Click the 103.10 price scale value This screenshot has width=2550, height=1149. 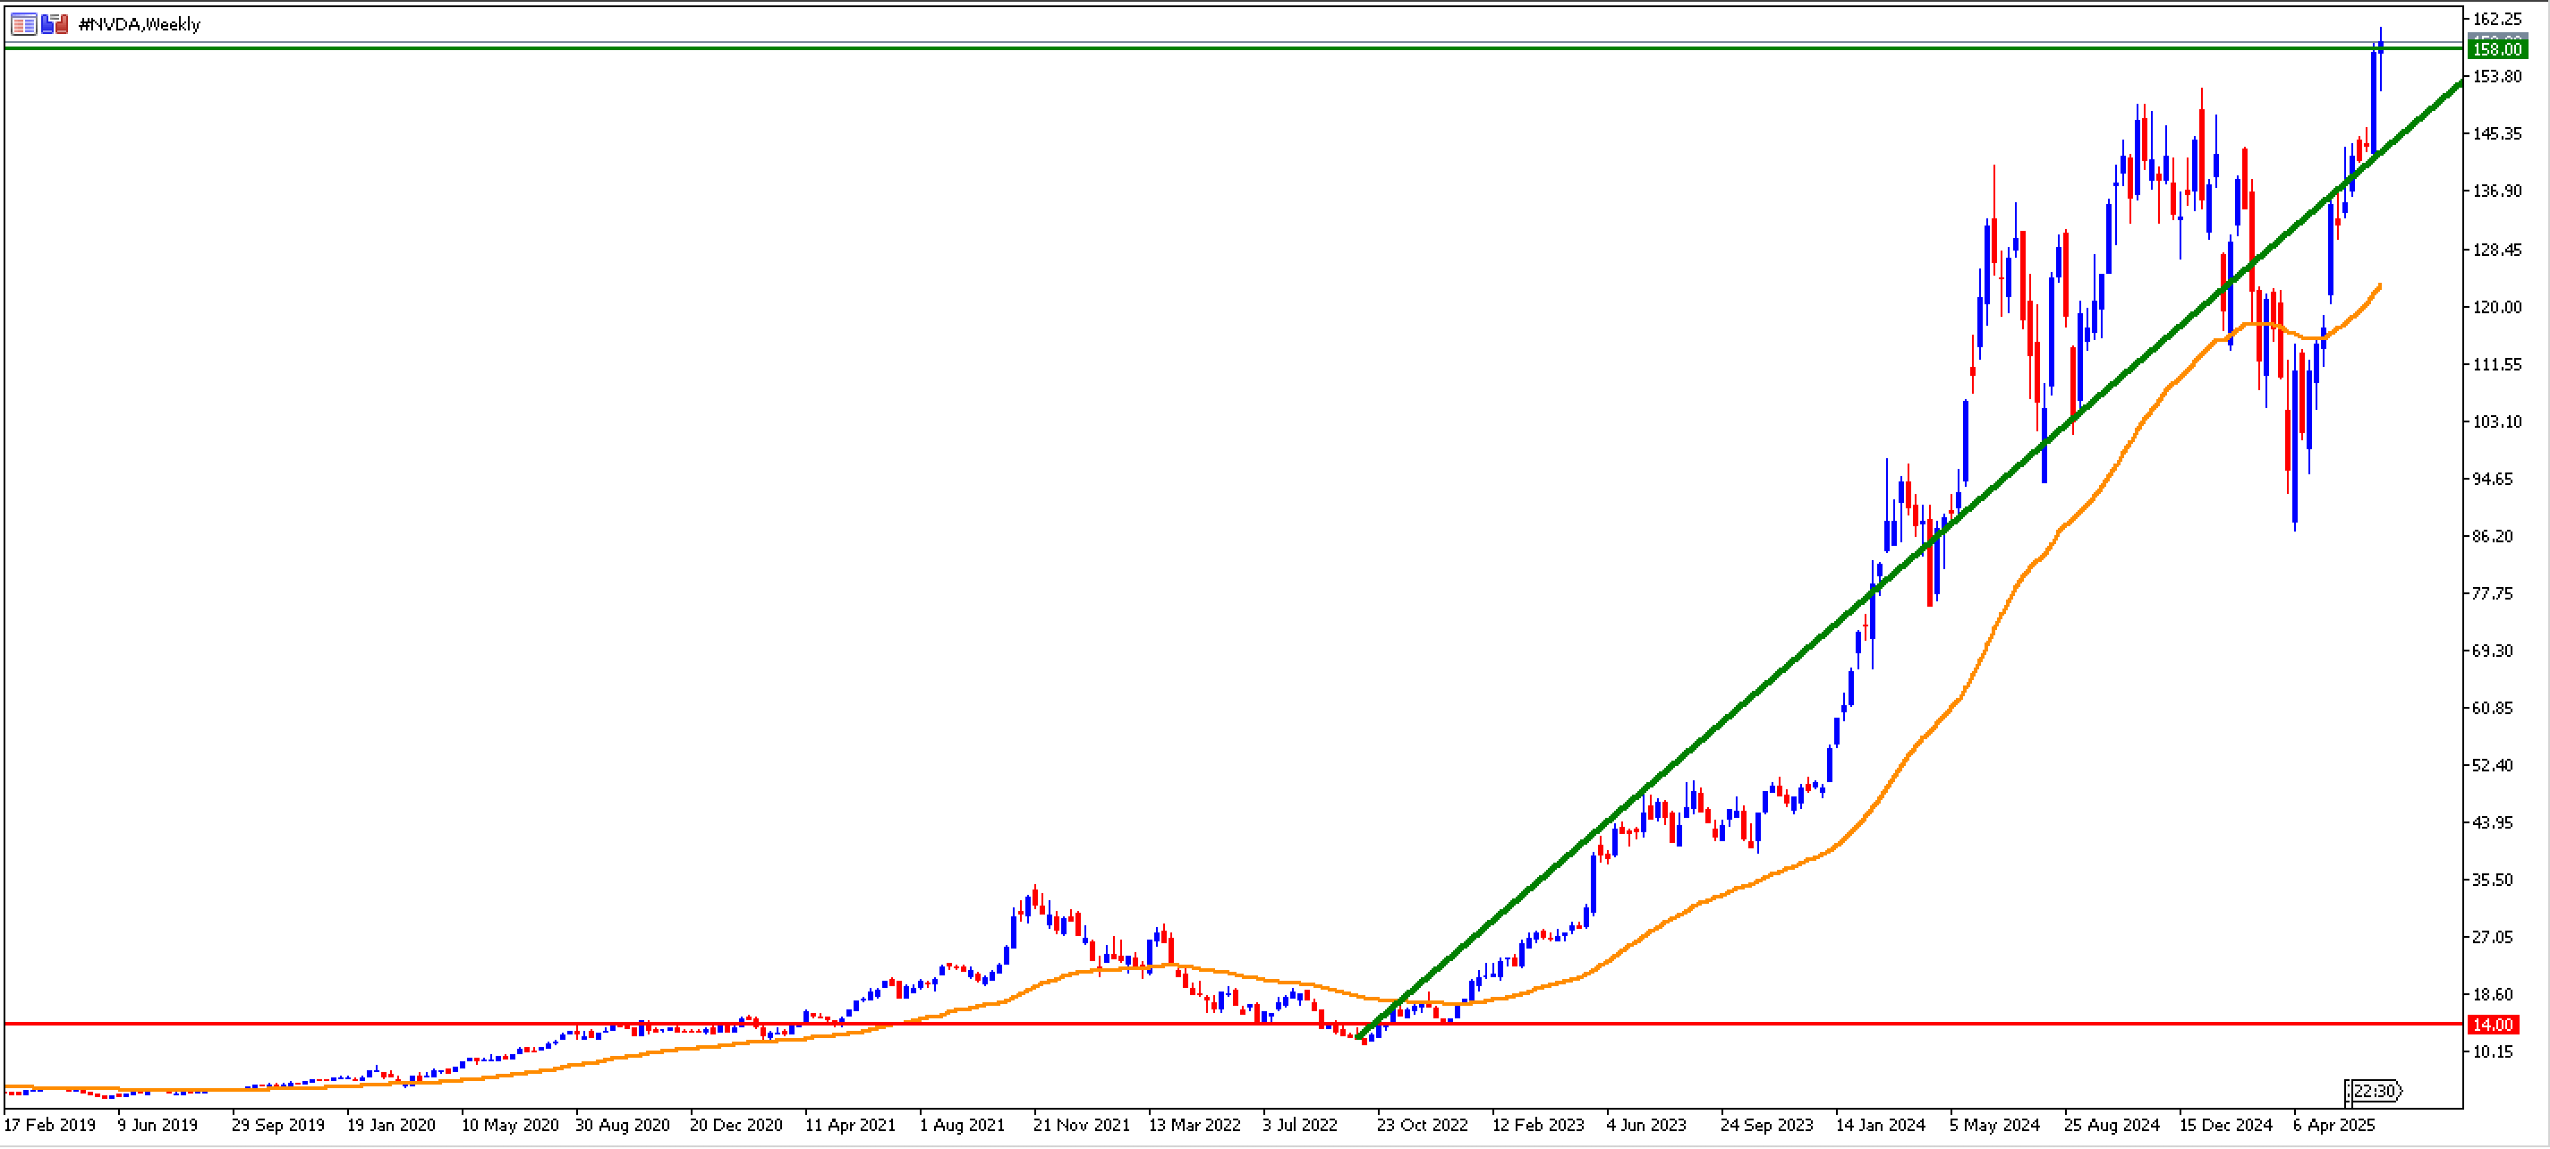click(2497, 421)
